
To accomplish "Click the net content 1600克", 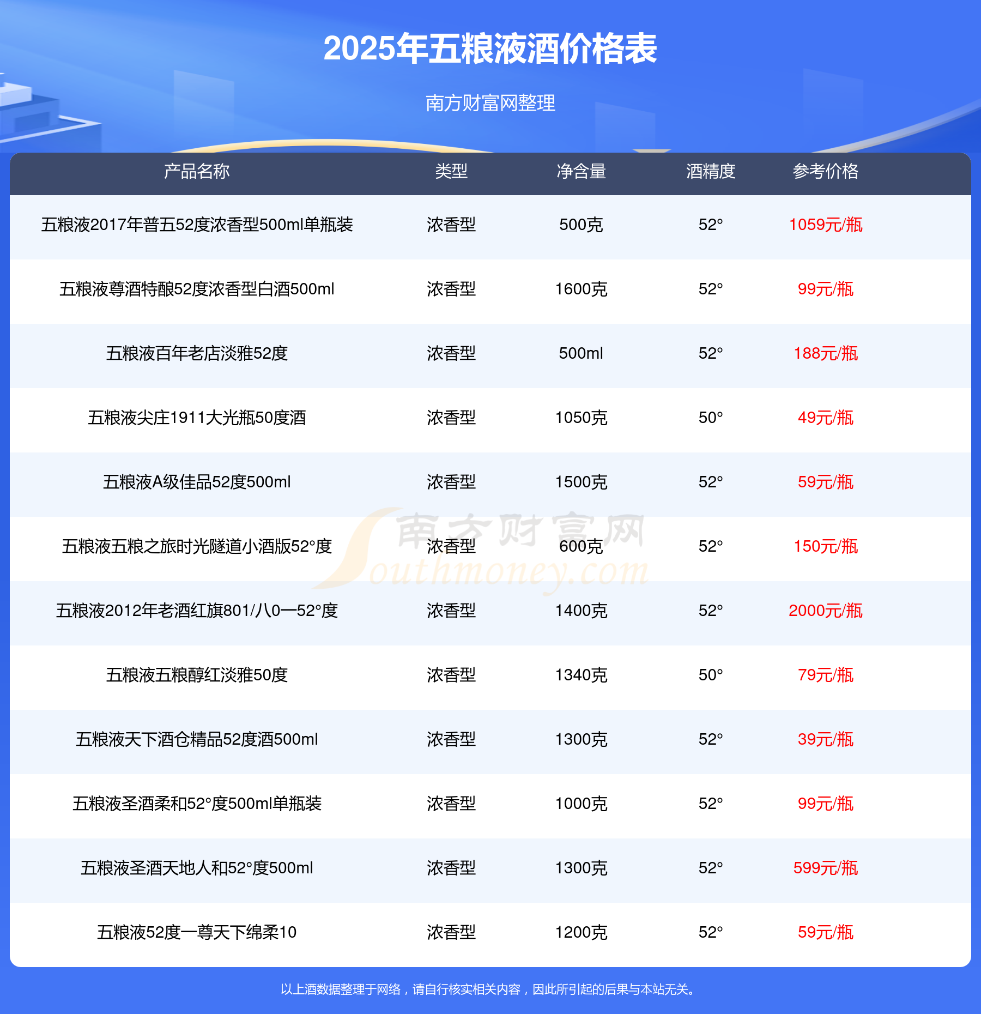I will 581,289.
